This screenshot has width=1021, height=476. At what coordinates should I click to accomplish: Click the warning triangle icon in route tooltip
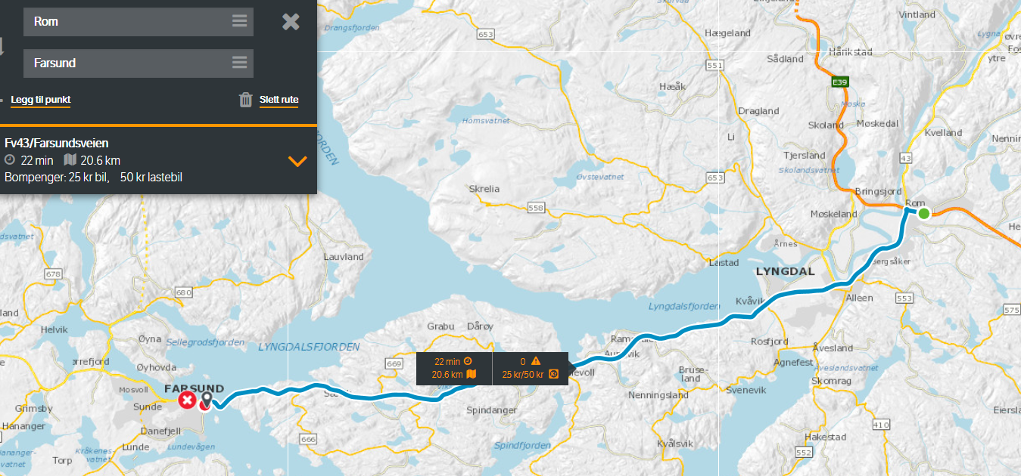pyautogui.click(x=535, y=361)
